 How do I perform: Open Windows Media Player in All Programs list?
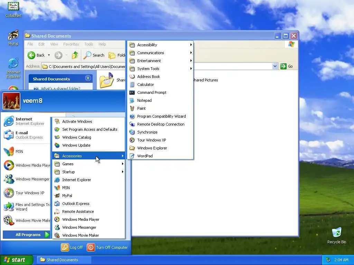coord(88,219)
